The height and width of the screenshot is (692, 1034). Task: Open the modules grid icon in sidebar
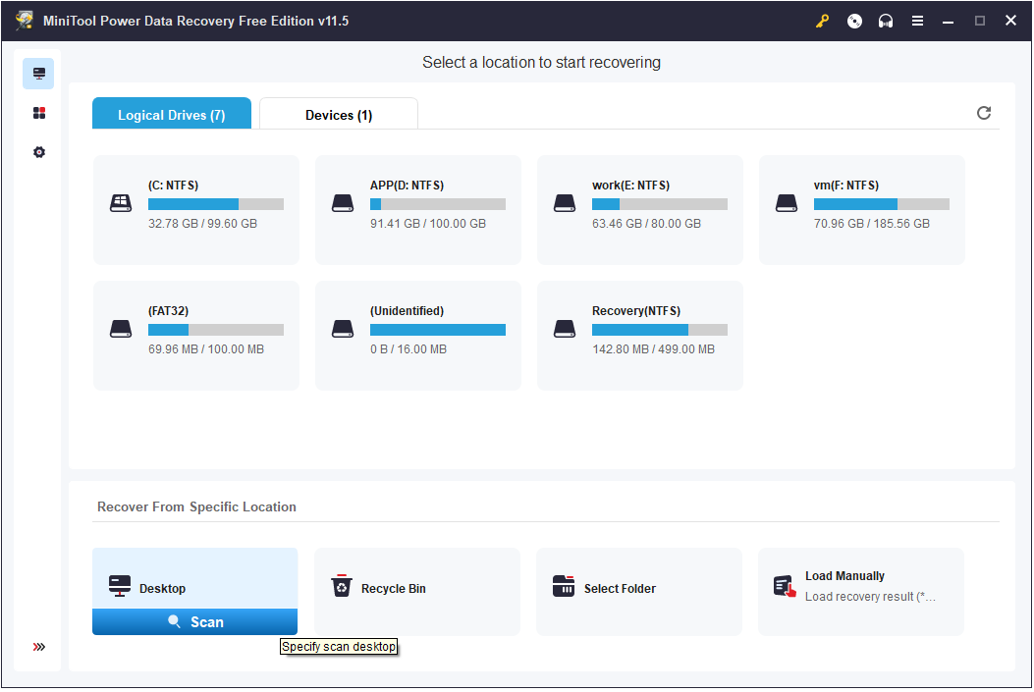(x=38, y=112)
